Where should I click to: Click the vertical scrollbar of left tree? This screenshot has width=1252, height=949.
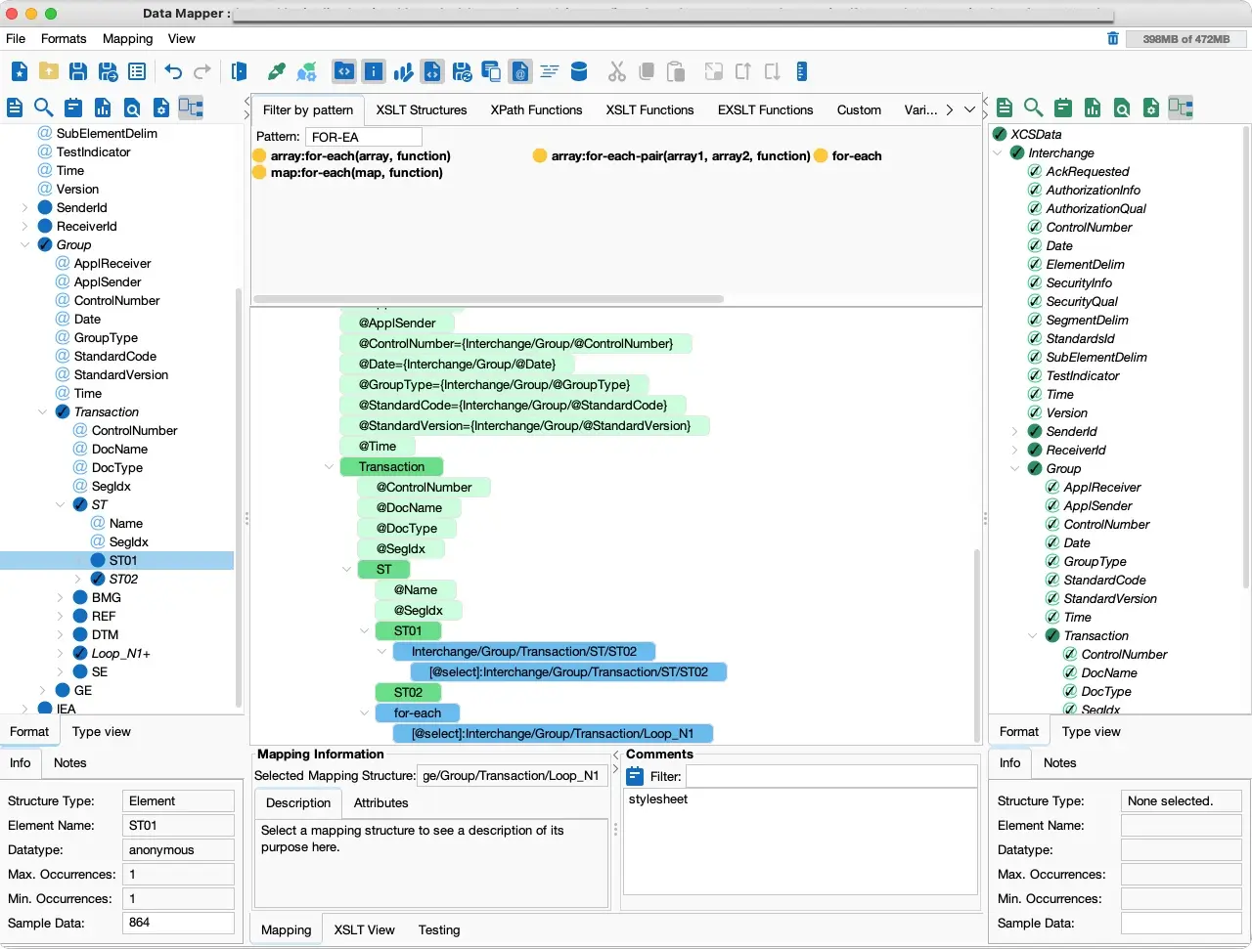[238, 496]
